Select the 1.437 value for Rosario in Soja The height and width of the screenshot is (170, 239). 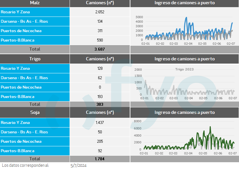point(100,123)
